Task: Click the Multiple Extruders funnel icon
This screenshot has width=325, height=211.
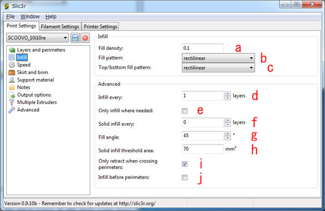Action: pyautogui.click(x=12, y=102)
